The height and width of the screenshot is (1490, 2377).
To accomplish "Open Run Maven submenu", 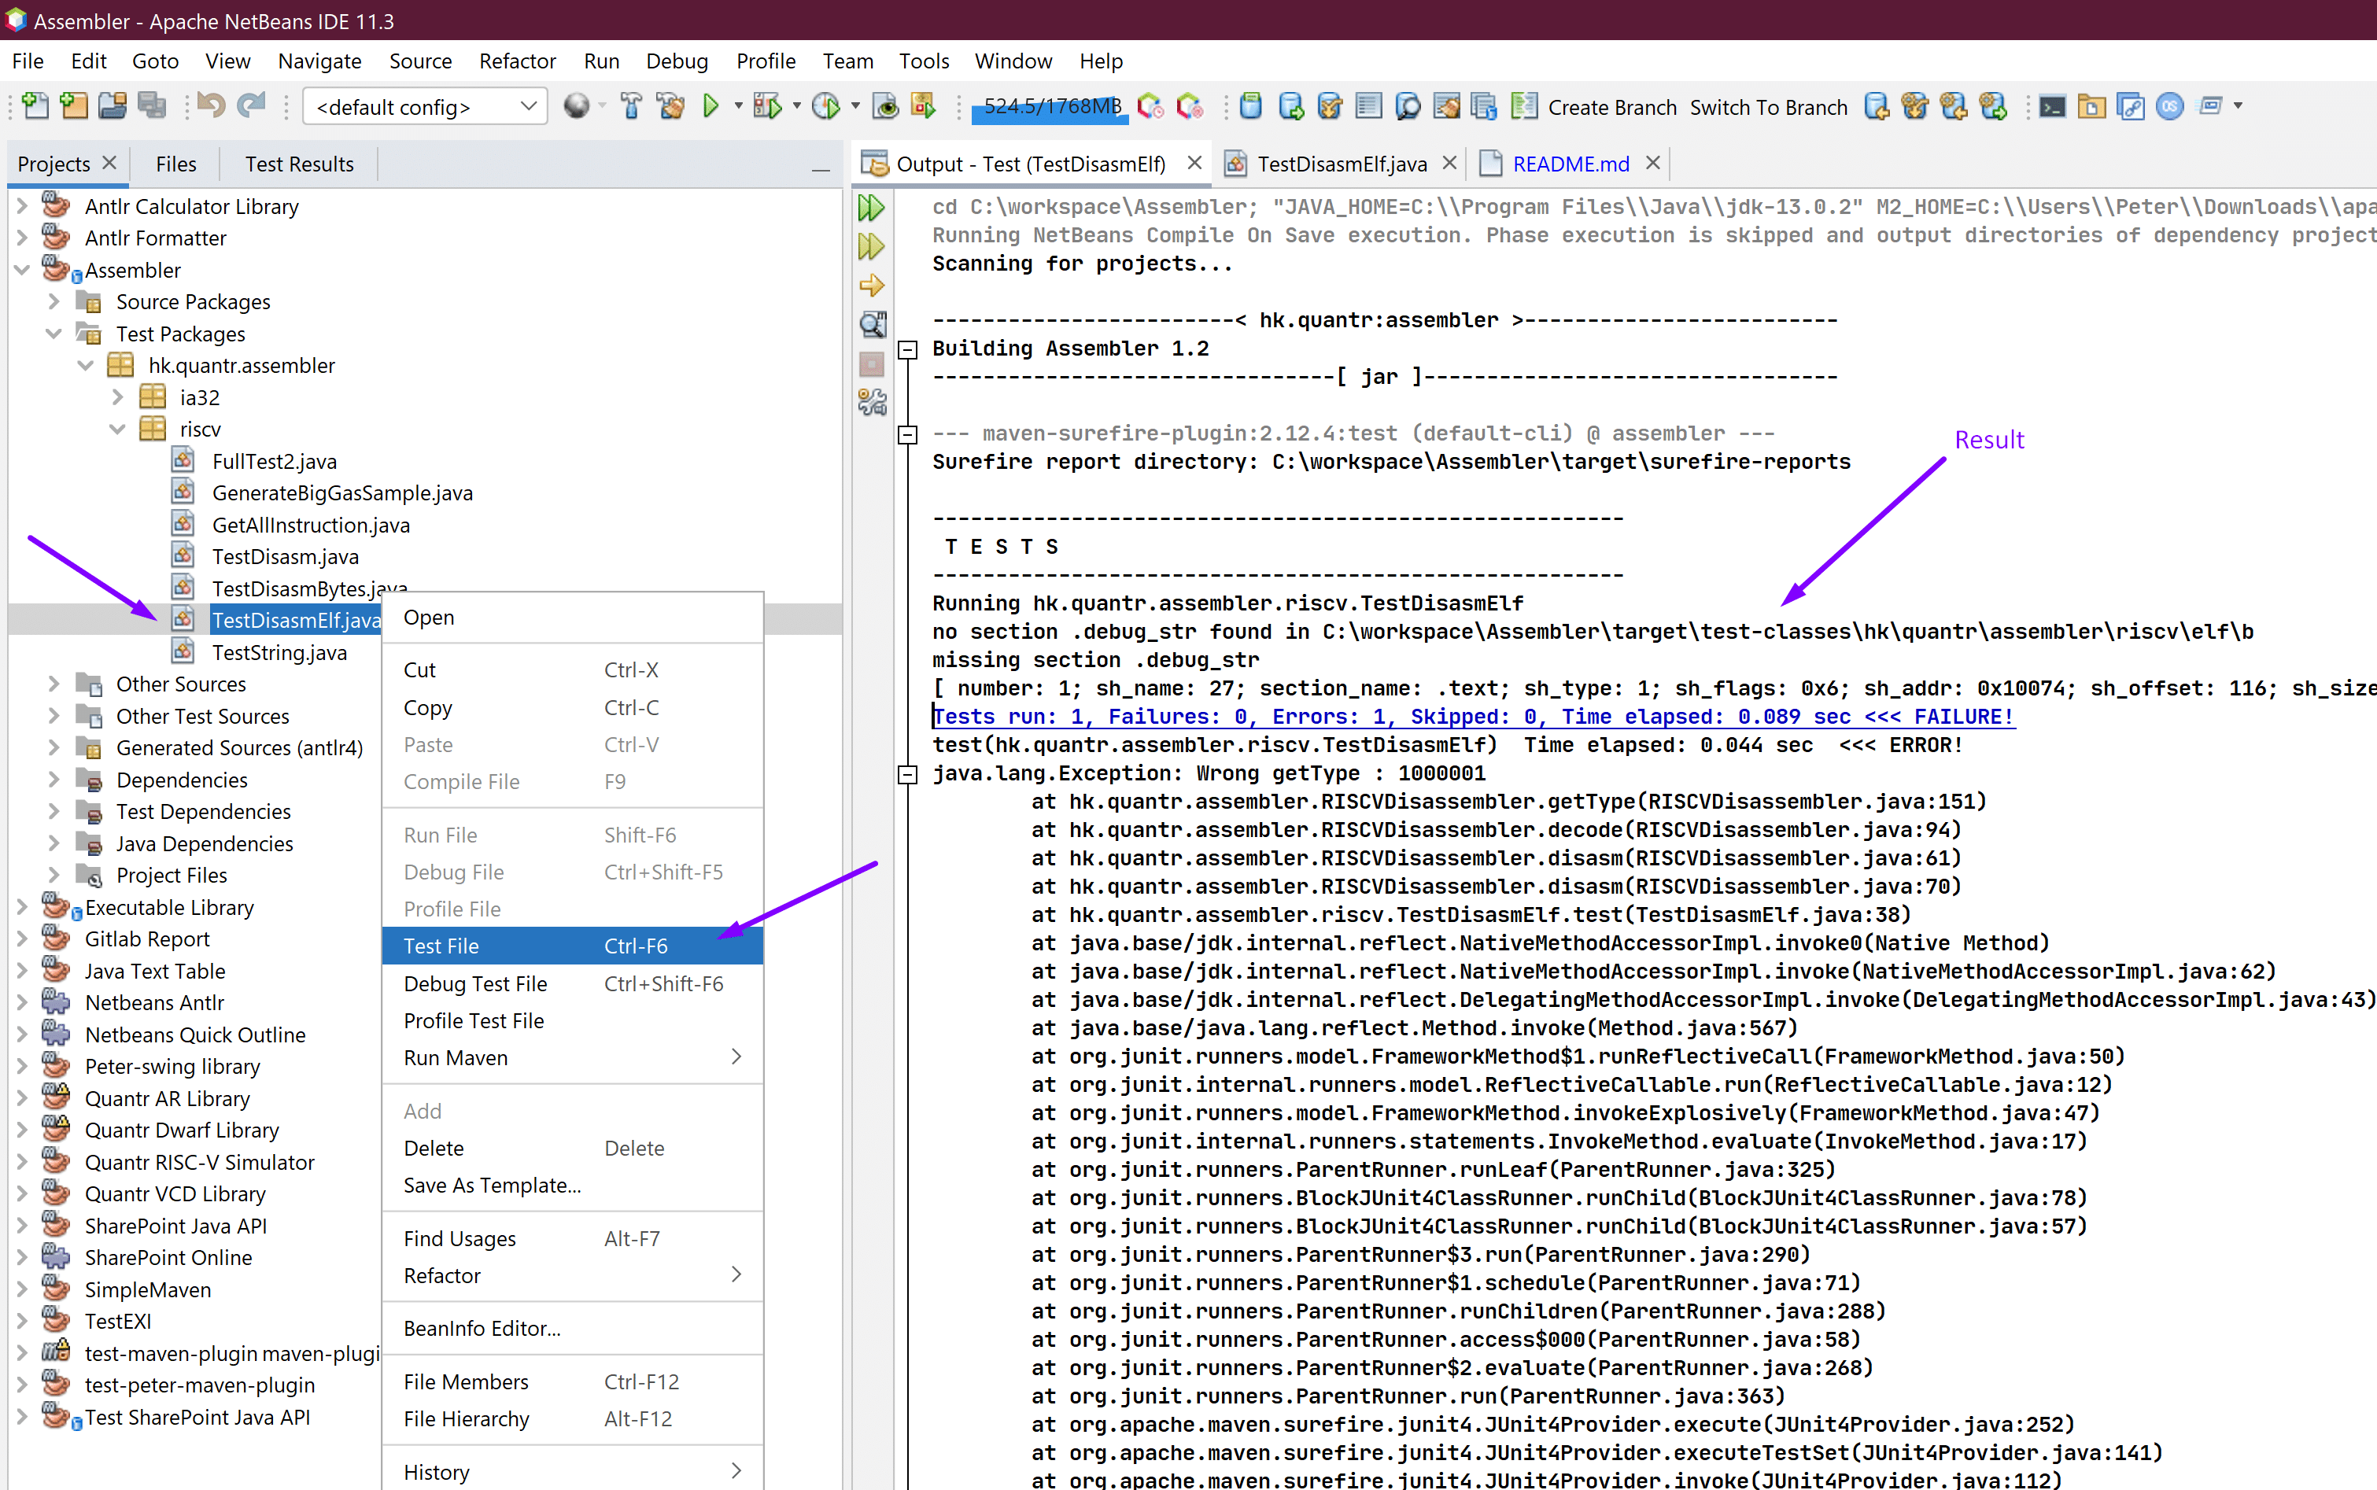I will coord(571,1057).
